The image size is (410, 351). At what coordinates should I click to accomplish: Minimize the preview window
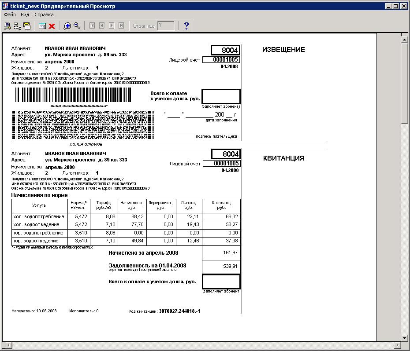click(x=388, y=6)
